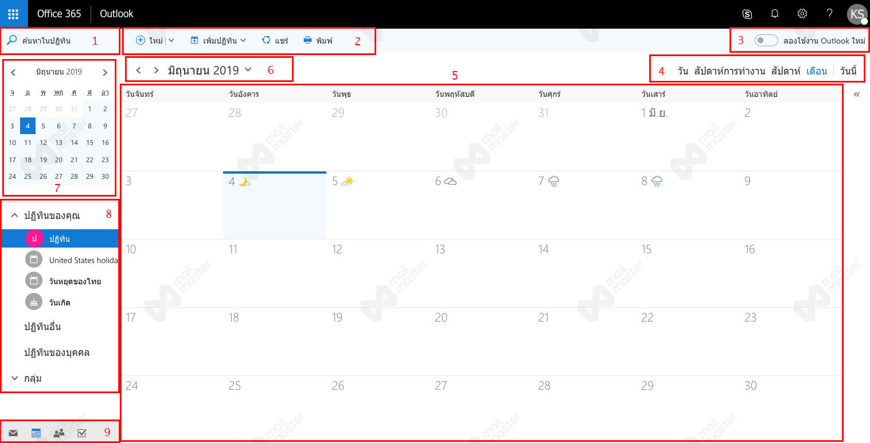Expand the กลุ่ม groups section
Viewport: 870px width, 443px height.
15,378
